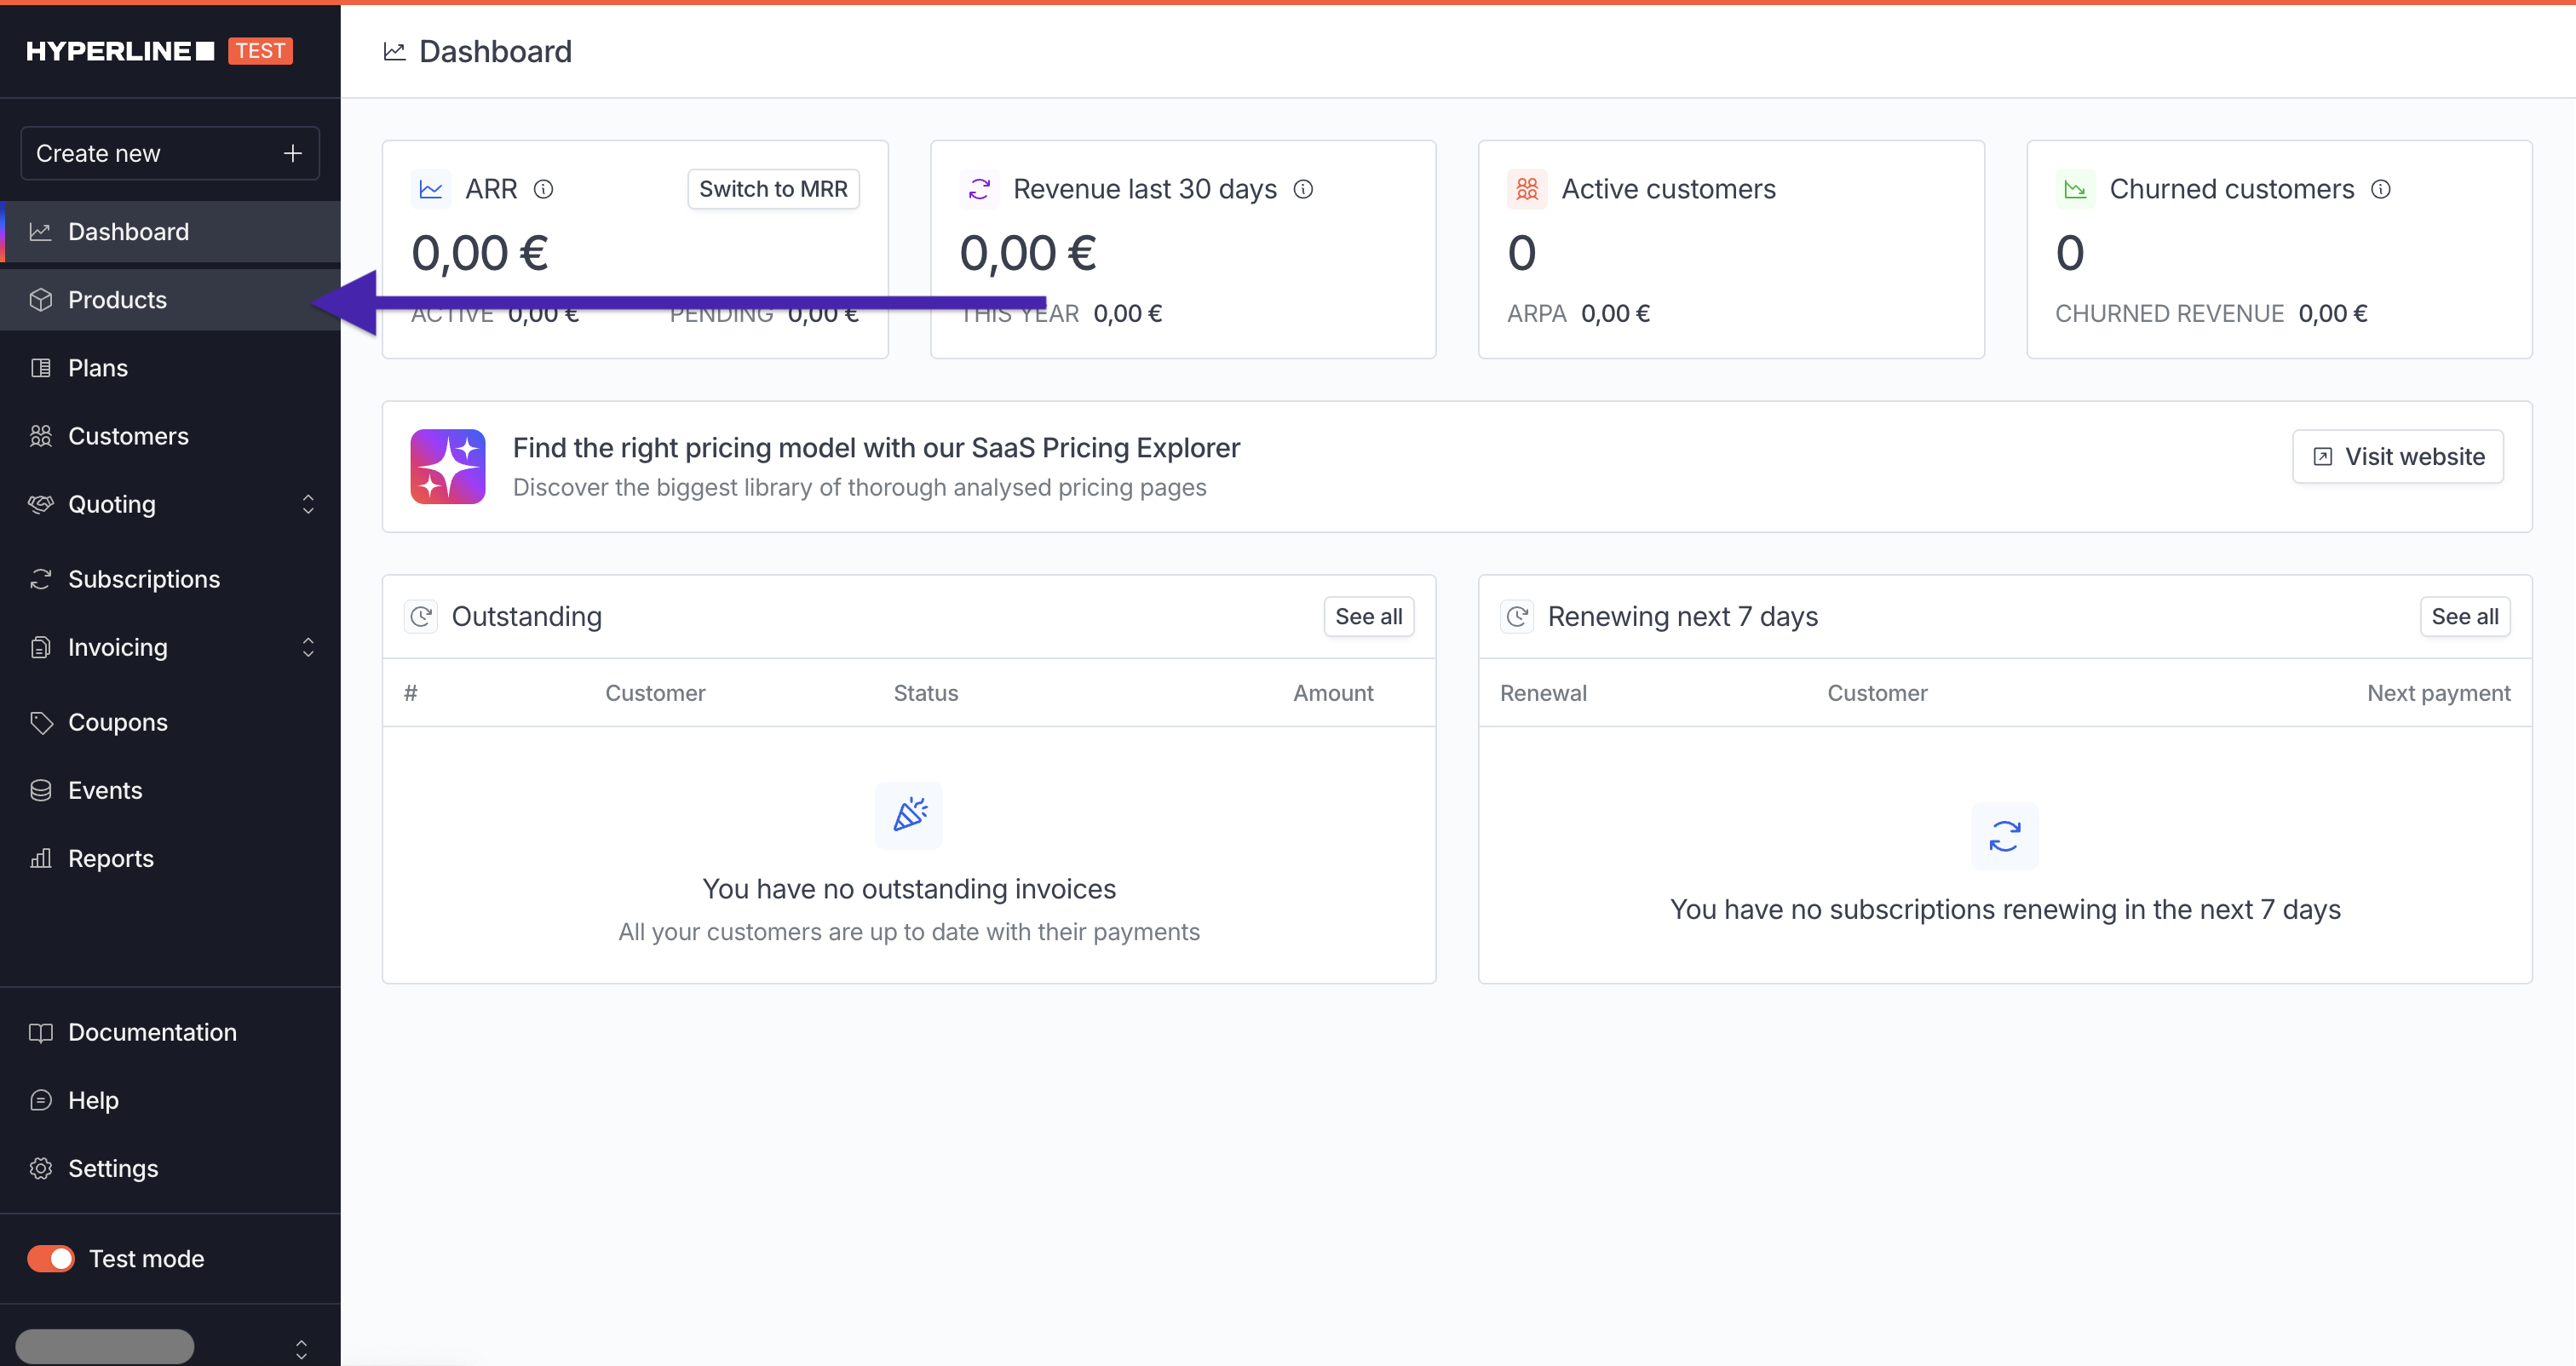Disable the Test mode toggle
Viewport: 2576px width, 1366px height.
coord(51,1258)
